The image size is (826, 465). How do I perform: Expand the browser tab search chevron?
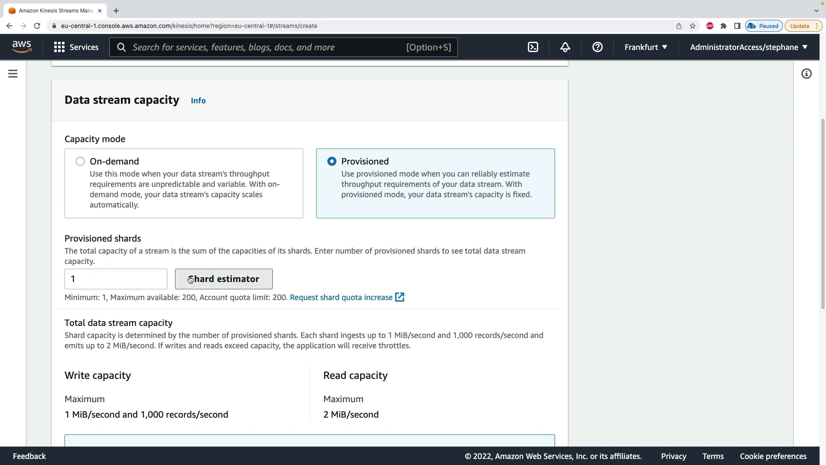(816, 10)
